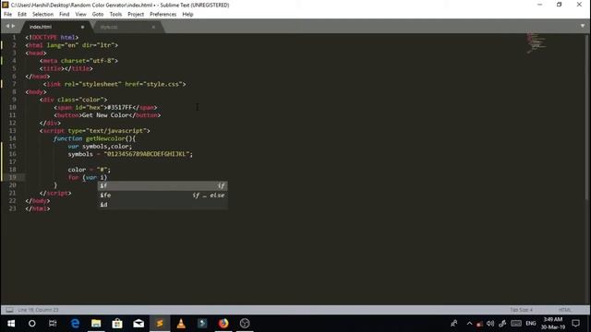Open the Goto menu
591x332 pixels.
tap(98, 15)
